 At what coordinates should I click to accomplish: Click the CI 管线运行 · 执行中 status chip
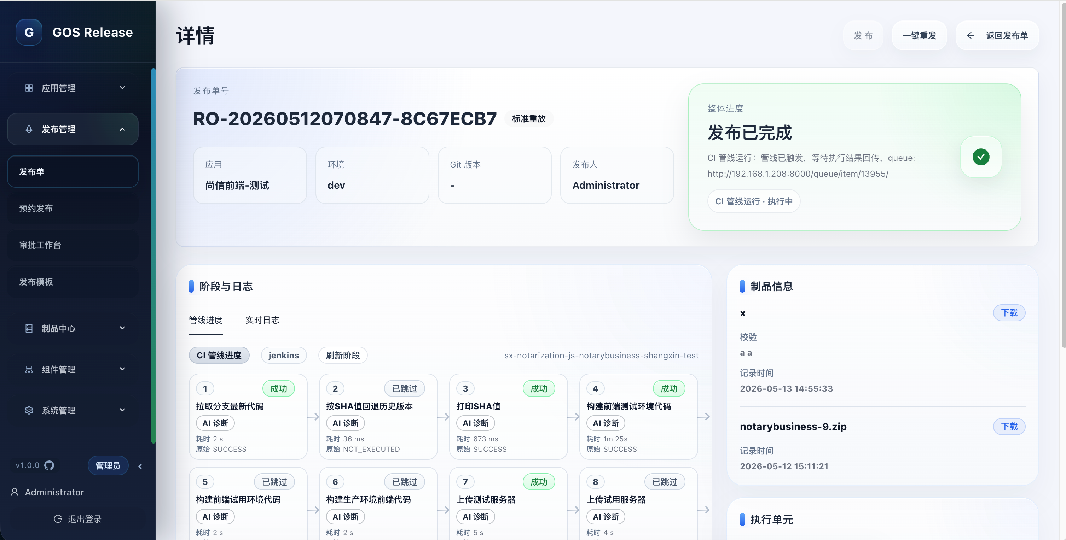pyautogui.click(x=754, y=201)
